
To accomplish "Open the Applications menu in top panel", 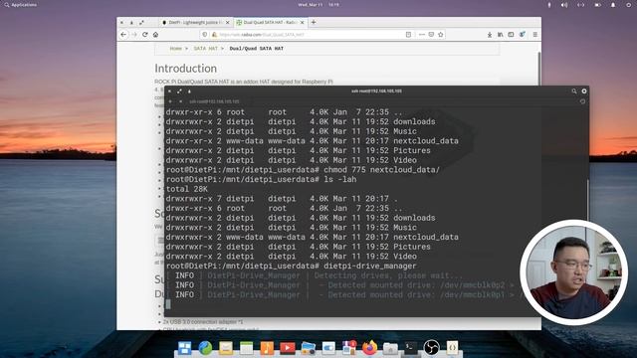I will [x=20, y=5].
